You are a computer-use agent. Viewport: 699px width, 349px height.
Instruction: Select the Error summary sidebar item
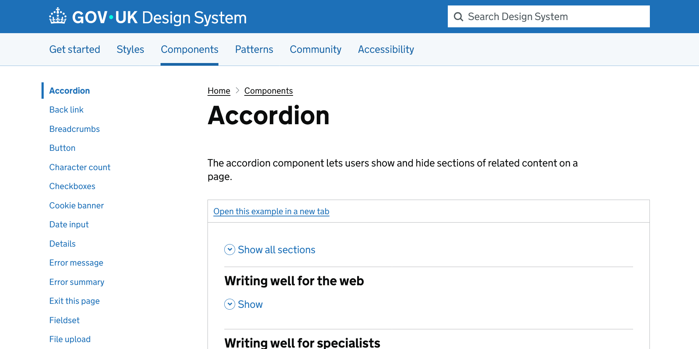pyautogui.click(x=76, y=282)
